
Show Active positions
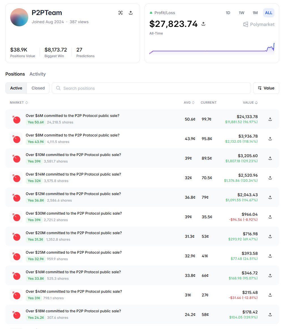(x=16, y=88)
